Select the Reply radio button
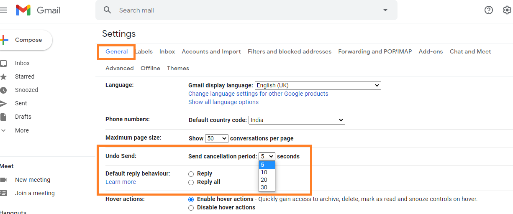Screen dimensions: 513x214 [191, 174]
